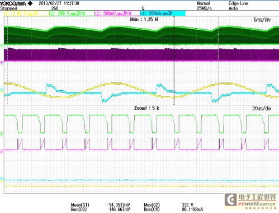
Task: Click the -94.3533mV measurement value
Action: [x=118, y=205]
